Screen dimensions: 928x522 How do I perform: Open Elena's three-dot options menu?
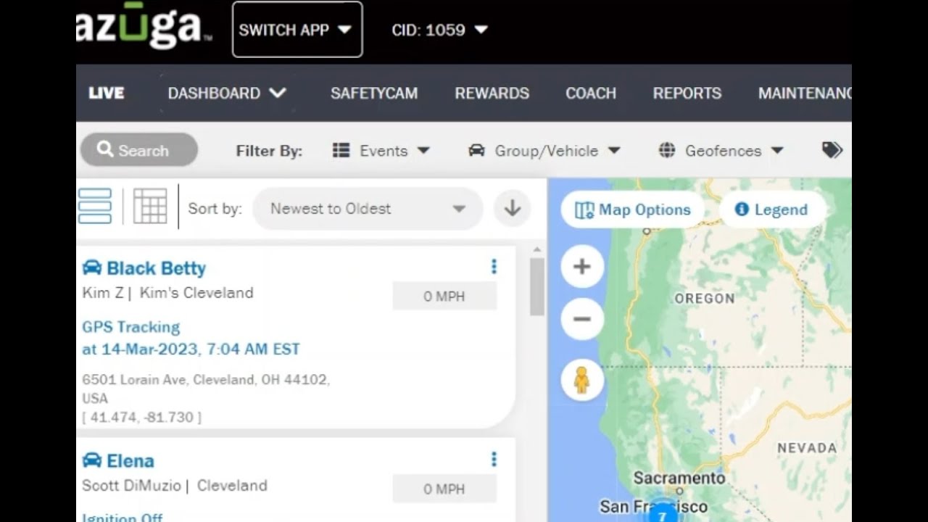[494, 459]
